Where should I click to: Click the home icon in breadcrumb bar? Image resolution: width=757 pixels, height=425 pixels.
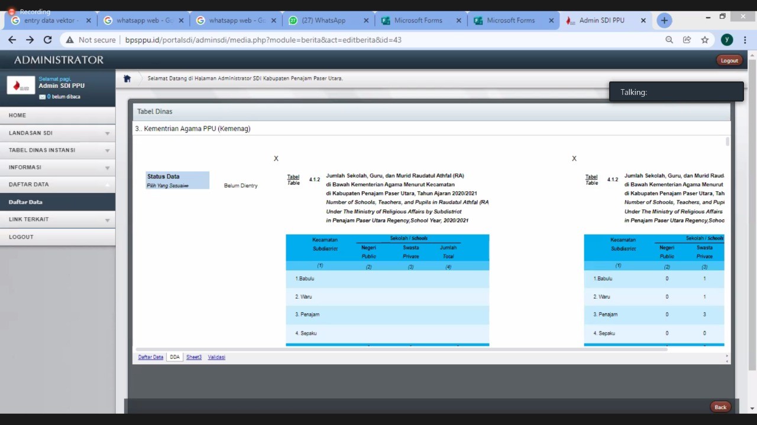coord(127,79)
